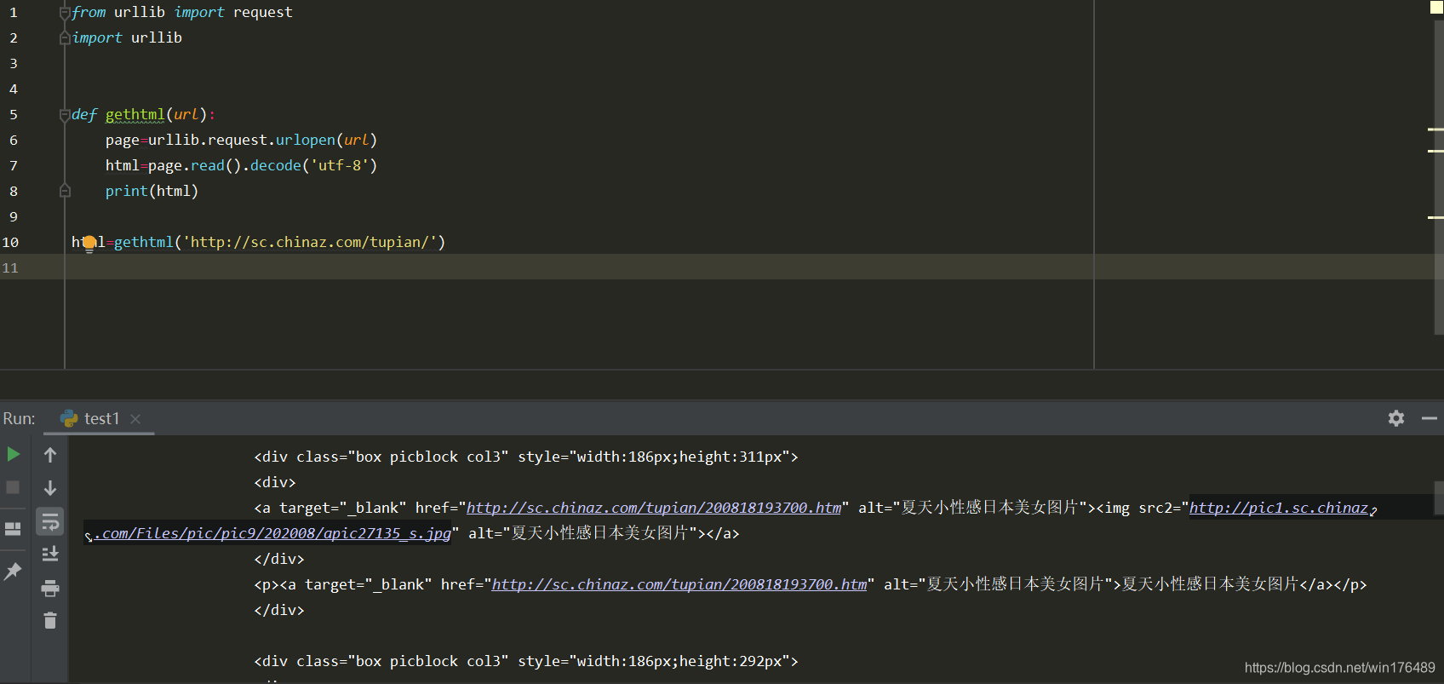This screenshot has width=1444, height=684.
Task: Open first 200818193700.htm link in console
Action: (x=654, y=508)
